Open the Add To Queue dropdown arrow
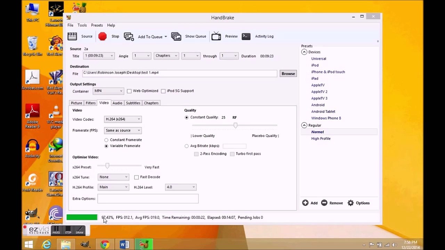The image size is (445, 250). [x=165, y=37]
